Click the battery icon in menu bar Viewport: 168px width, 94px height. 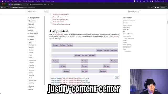(144, 1)
